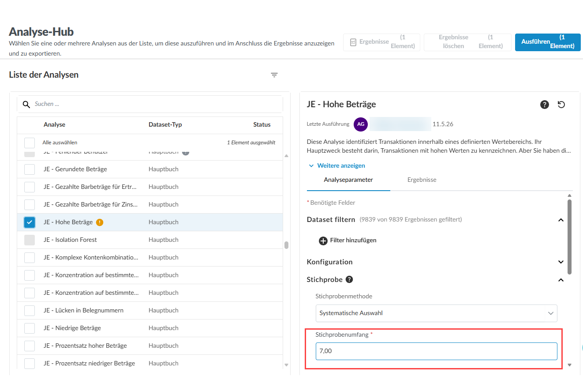
Task: Check the JE - Komplexe Kontenkombinatio… checkbox
Action: [30, 257]
